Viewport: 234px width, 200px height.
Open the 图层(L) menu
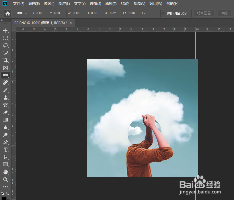[64, 3]
